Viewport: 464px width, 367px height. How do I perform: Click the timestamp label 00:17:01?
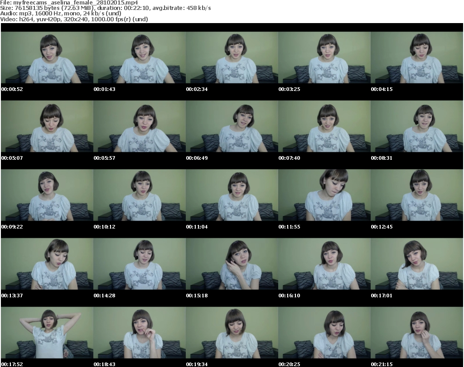click(382, 296)
